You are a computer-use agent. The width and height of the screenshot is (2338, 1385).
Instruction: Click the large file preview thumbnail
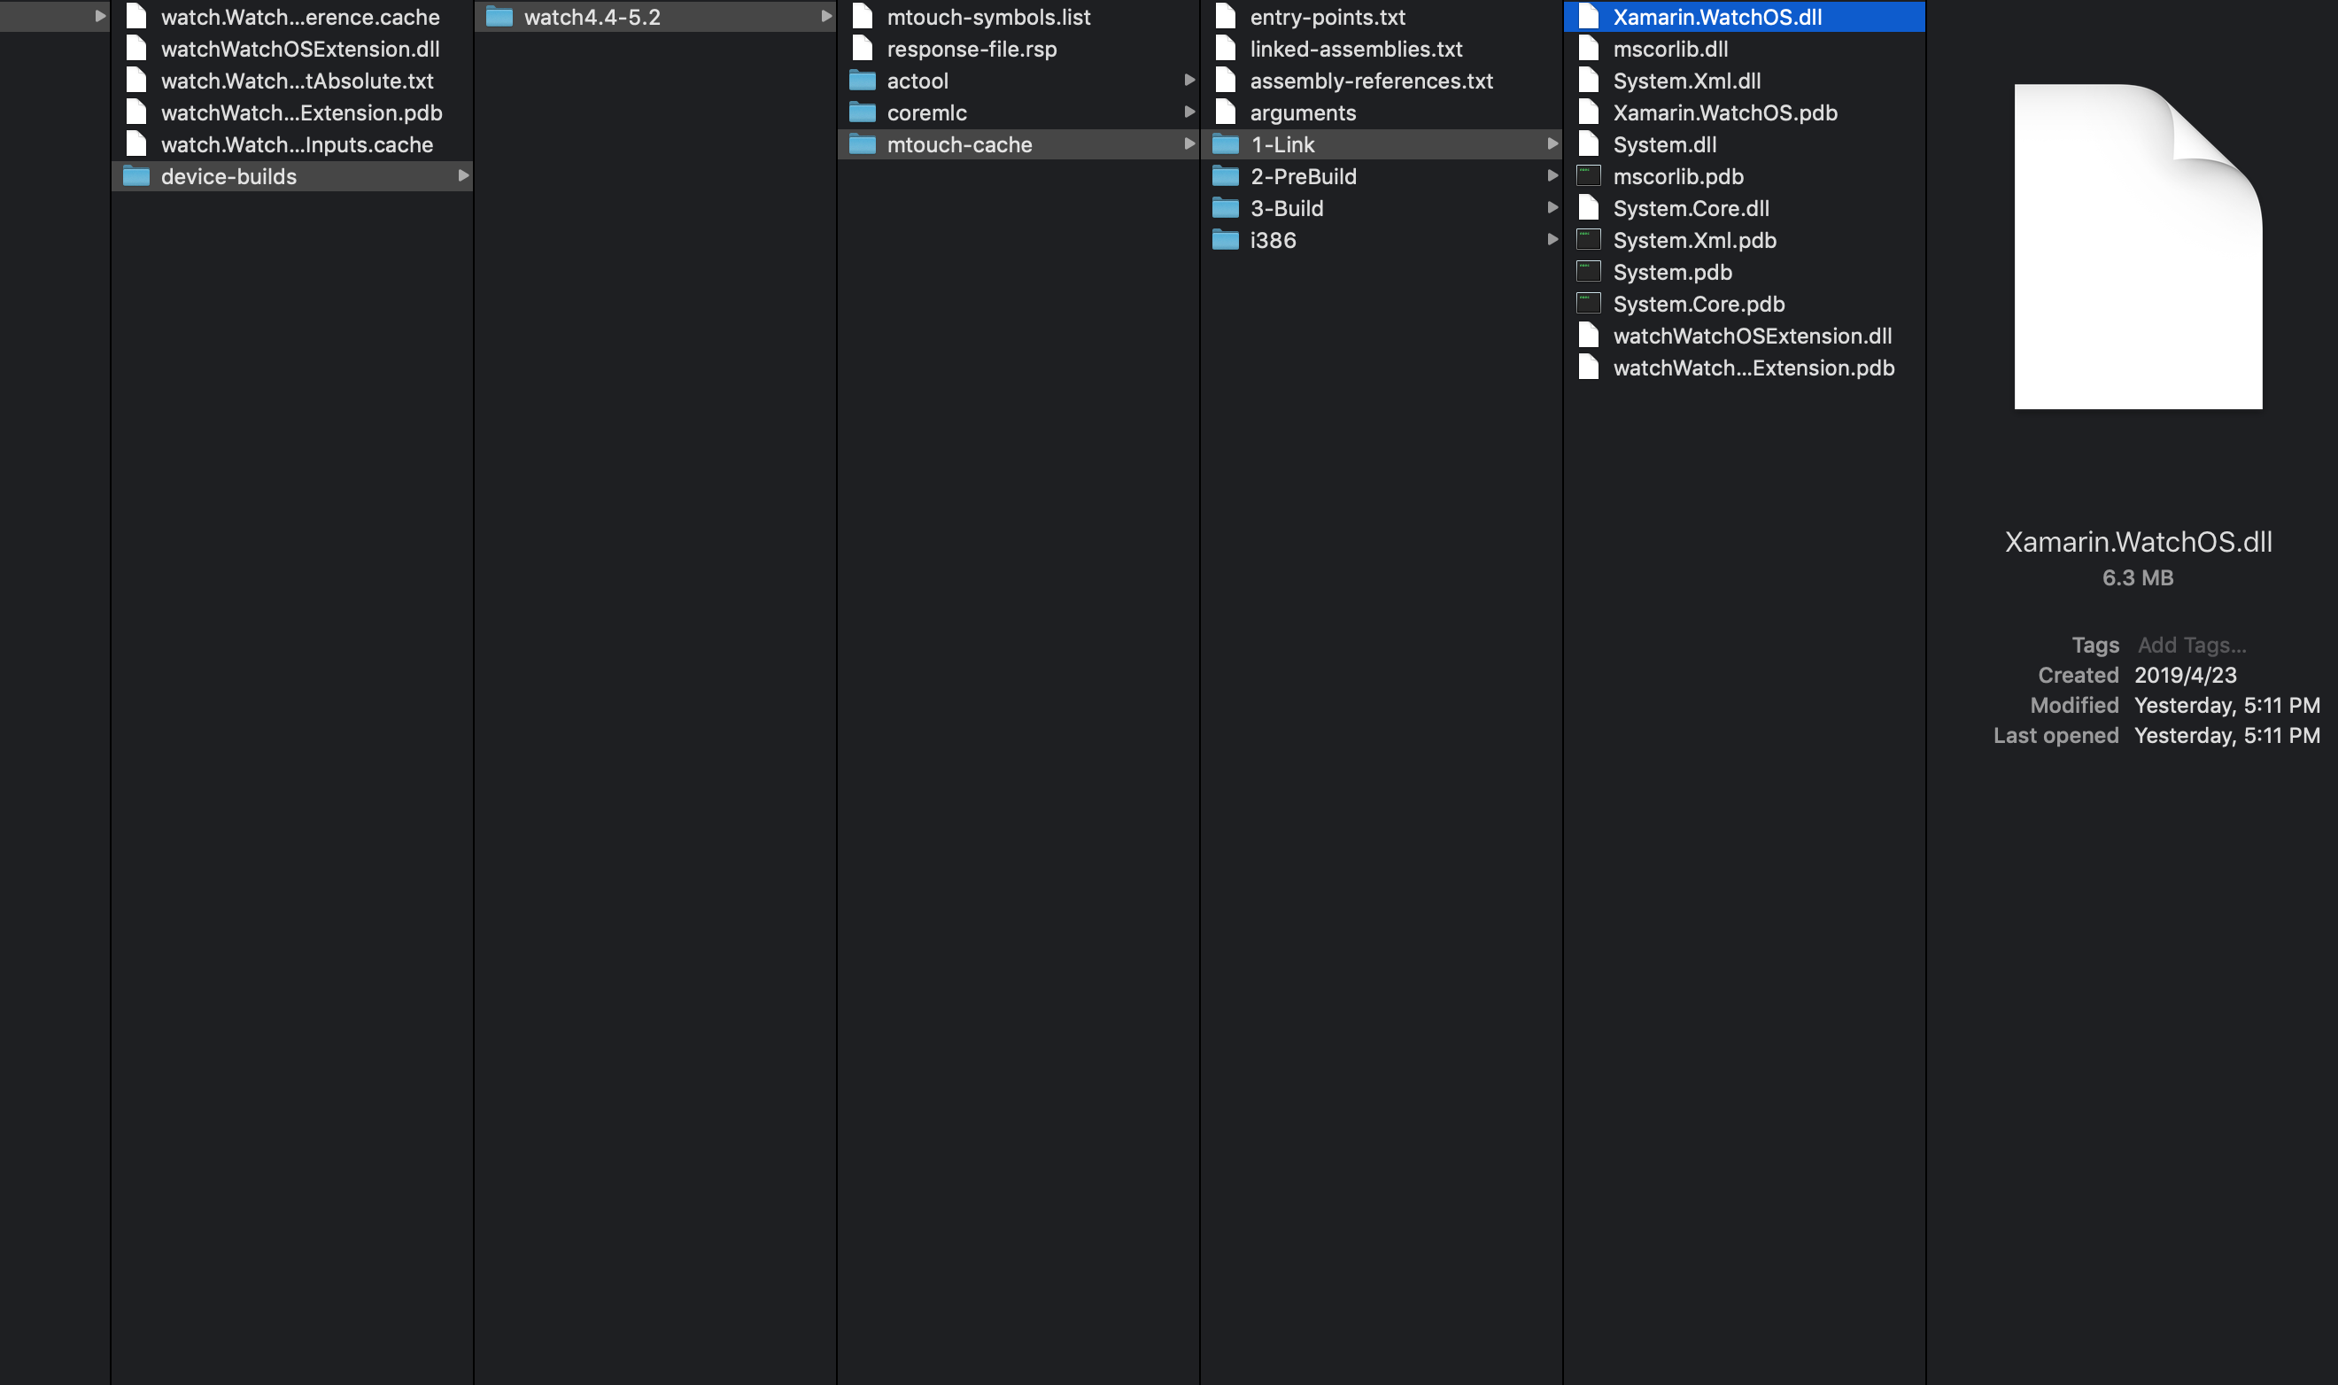pos(2138,246)
